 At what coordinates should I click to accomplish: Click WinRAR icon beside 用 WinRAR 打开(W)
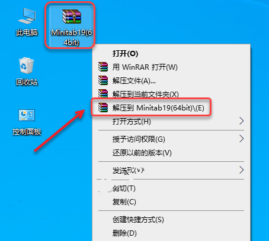[x=103, y=67]
